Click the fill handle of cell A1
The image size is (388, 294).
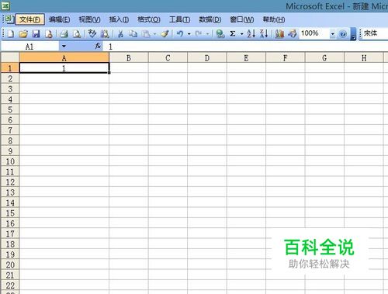pyautogui.click(x=109, y=73)
